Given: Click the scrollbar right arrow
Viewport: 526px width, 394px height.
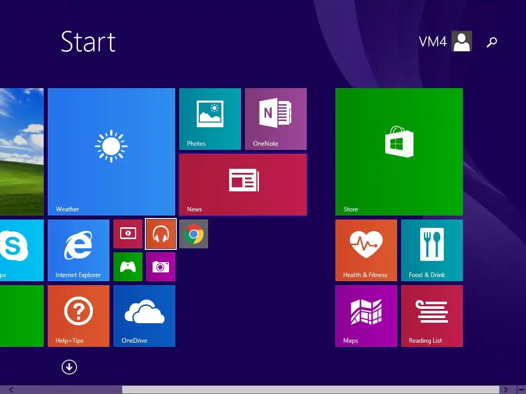Looking at the screenshot, I should point(505,390).
